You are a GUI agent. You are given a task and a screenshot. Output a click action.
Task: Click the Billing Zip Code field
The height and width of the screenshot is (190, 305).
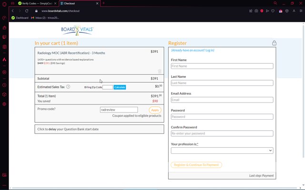[x=108, y=87]
